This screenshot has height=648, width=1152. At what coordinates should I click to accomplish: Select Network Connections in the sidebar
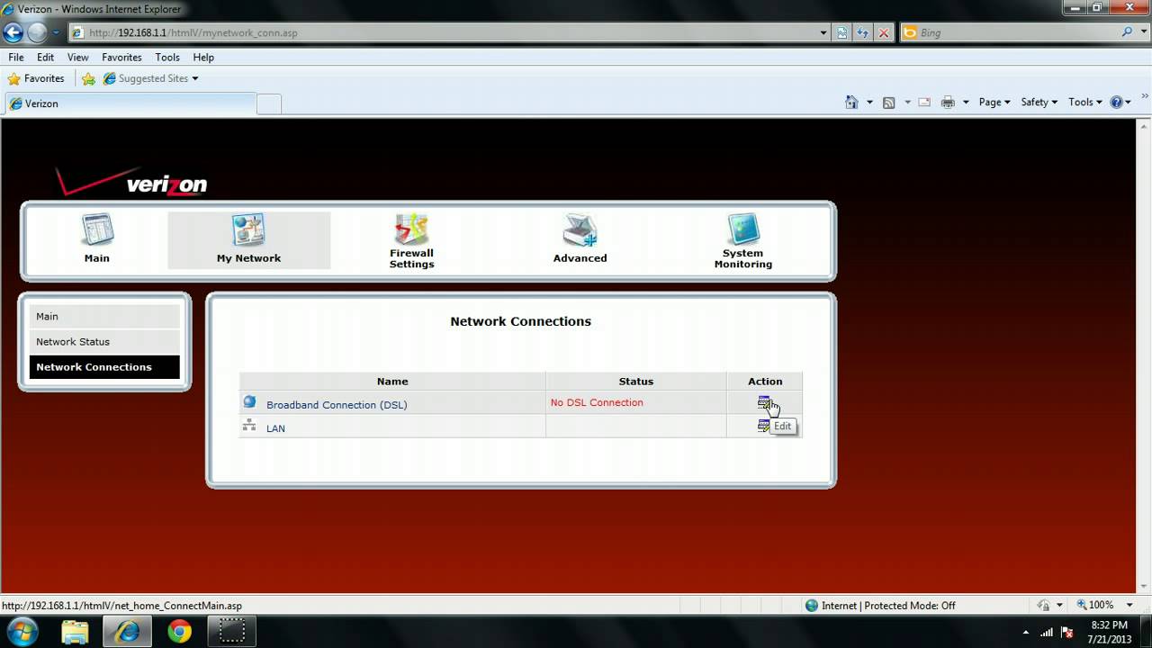point(104,366)
